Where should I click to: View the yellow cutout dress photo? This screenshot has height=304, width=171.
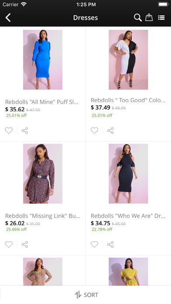128,271
